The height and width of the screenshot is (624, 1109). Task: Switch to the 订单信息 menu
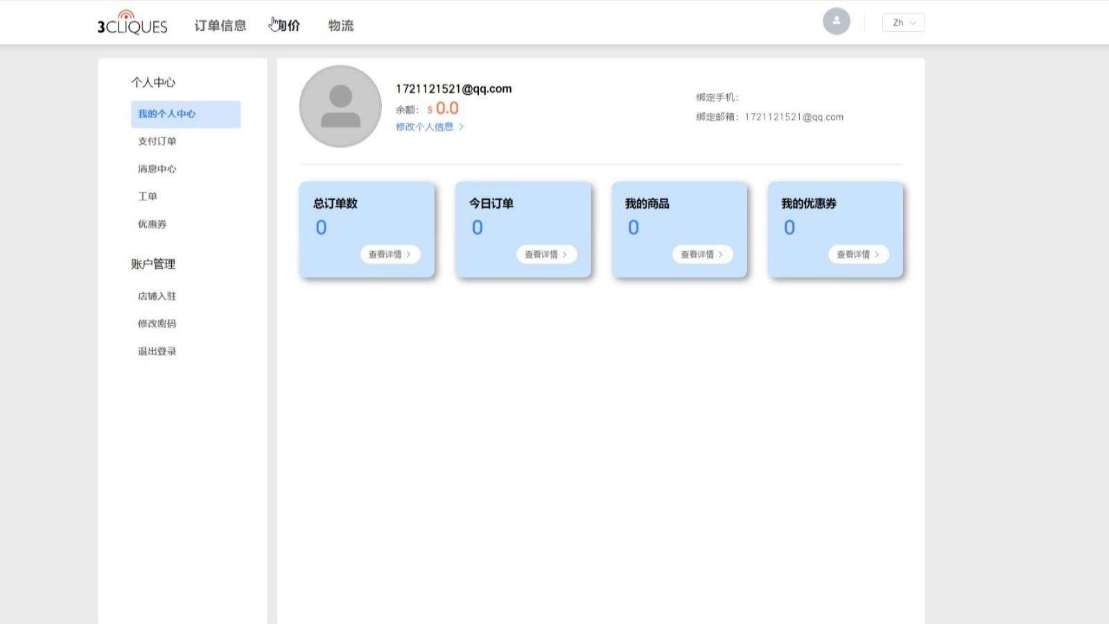[222, 25]
